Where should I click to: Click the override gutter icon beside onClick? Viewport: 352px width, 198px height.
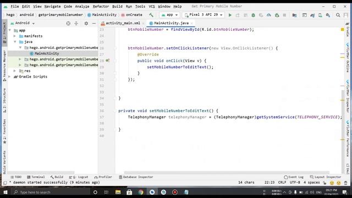(x=108, y=61)
